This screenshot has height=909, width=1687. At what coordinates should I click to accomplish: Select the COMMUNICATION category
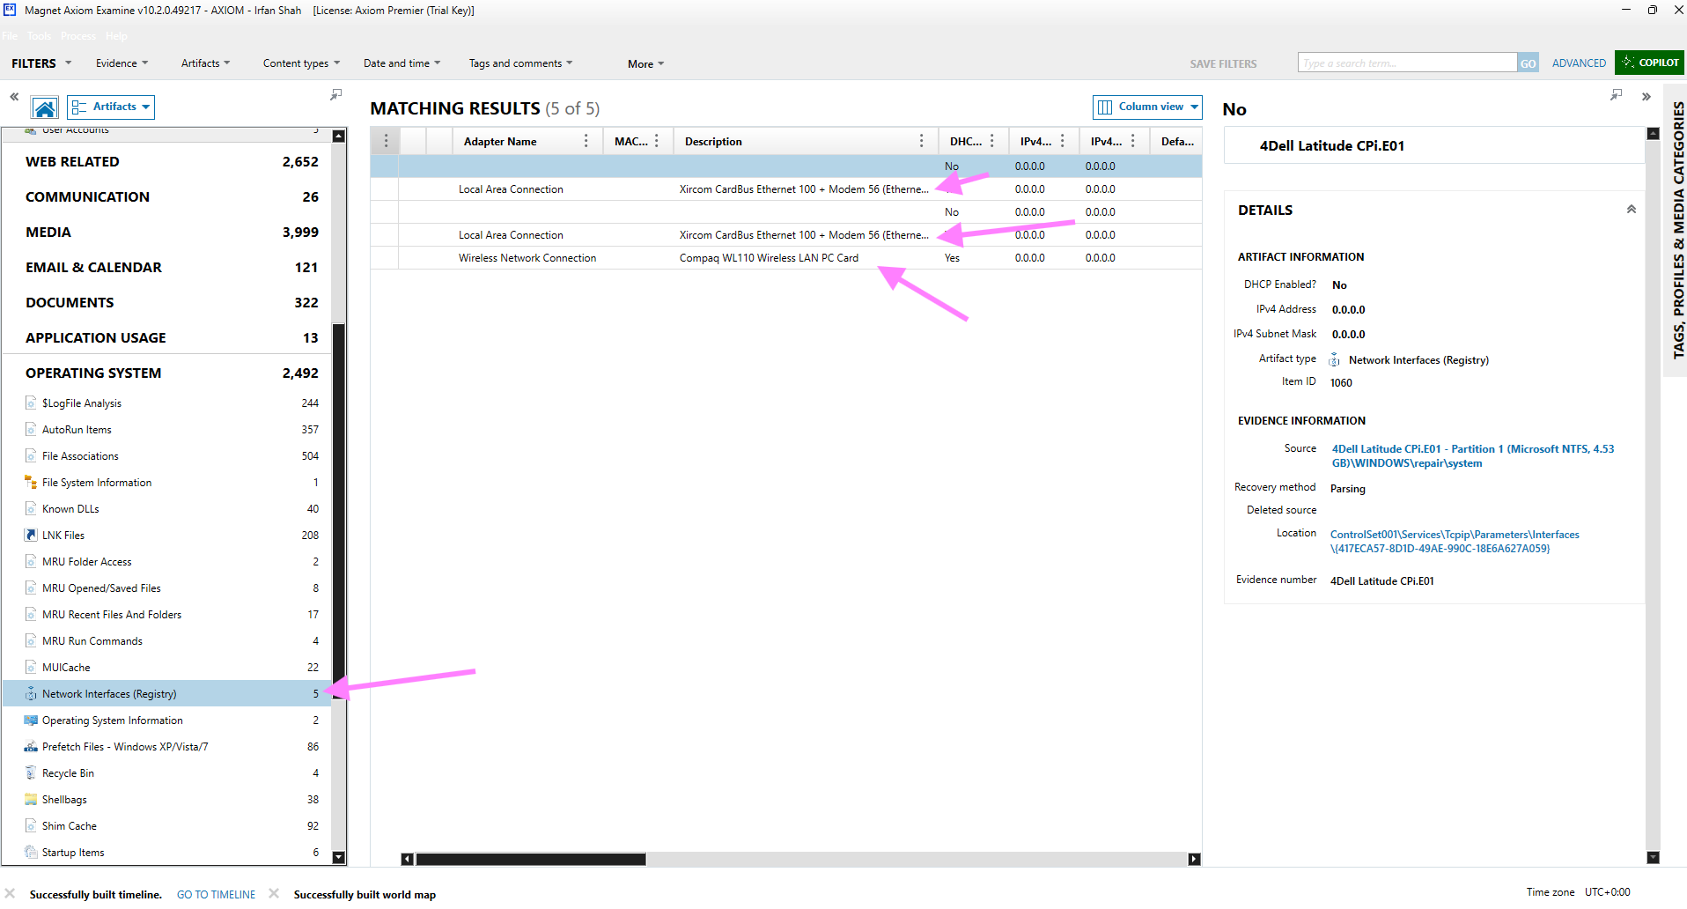pyautogui.click(x=172, y=197)
